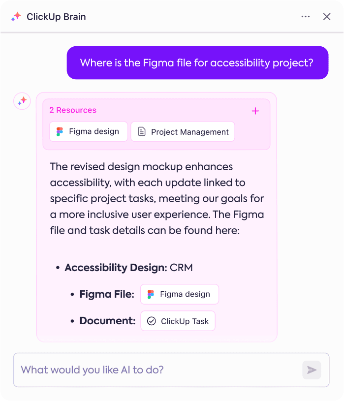Click the AI sparkle avatar beside the response
The height and width of the screenshot is (401, 344).
(22, 101)
